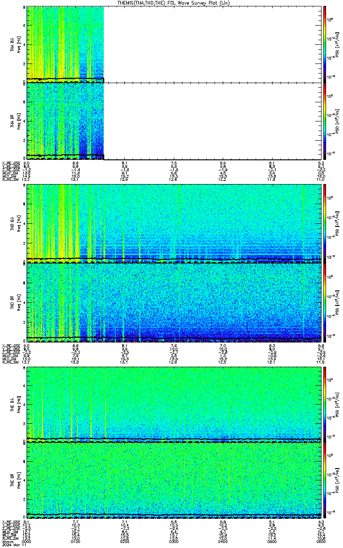
Task: Click the PSD color bar beside THA B-parallel
Action: pos(325,121)
